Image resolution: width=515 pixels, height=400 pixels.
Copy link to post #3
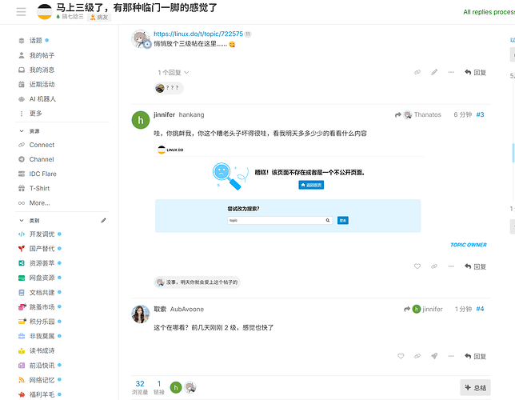tap(434, 266)
